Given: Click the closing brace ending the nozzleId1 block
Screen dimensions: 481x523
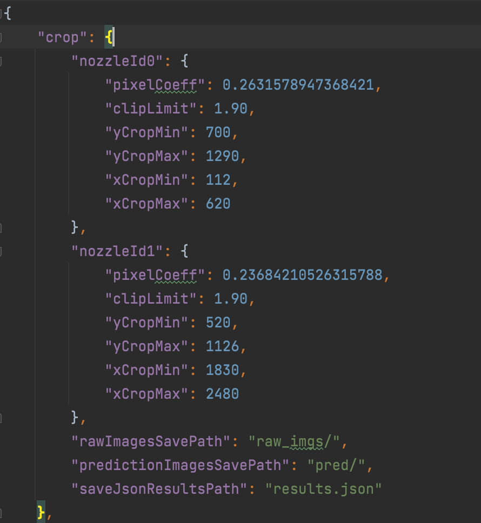Looking at the screenshot, I should [x=75, y=418].
